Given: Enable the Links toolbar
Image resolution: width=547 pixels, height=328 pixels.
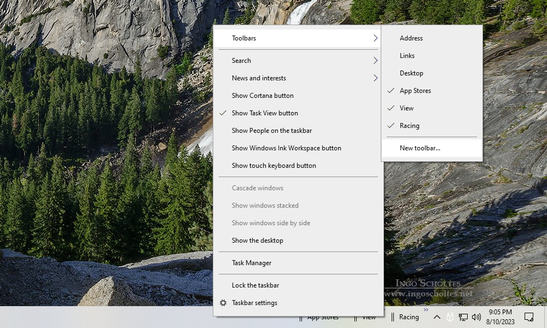Looking at the screenshot, I should [432, 56].
